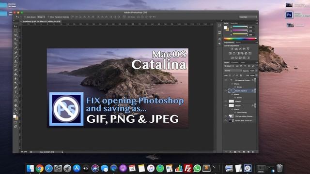Click the zoom percentage field in status bar

[x=24, y=152]
